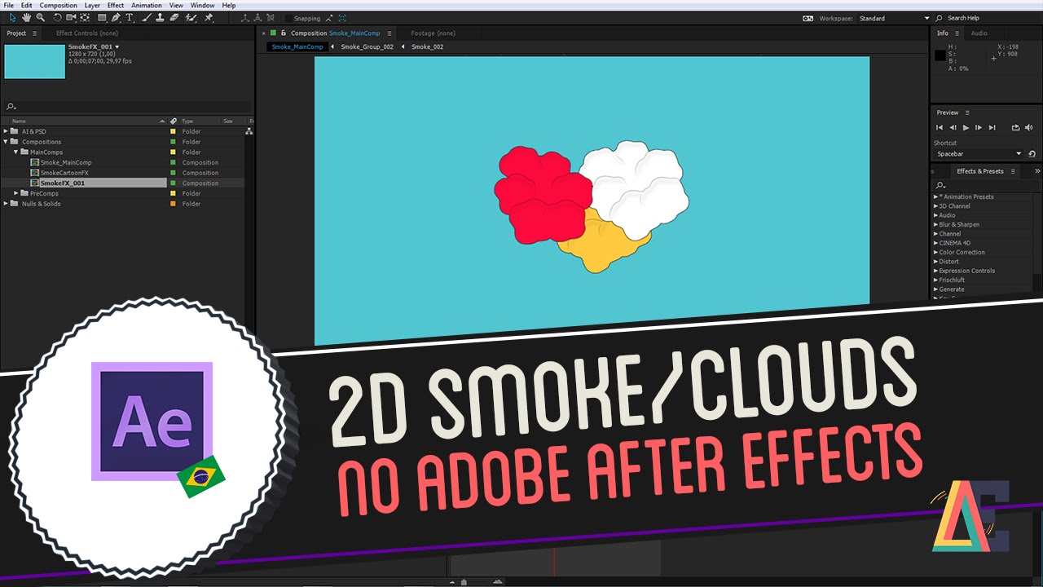The image size is (1043, 587).
Task: Play the composition preview
Action: pyautogui.click(x=966, y=127)
